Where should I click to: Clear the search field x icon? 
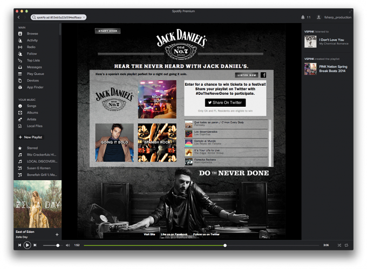(x=84, y=17)
